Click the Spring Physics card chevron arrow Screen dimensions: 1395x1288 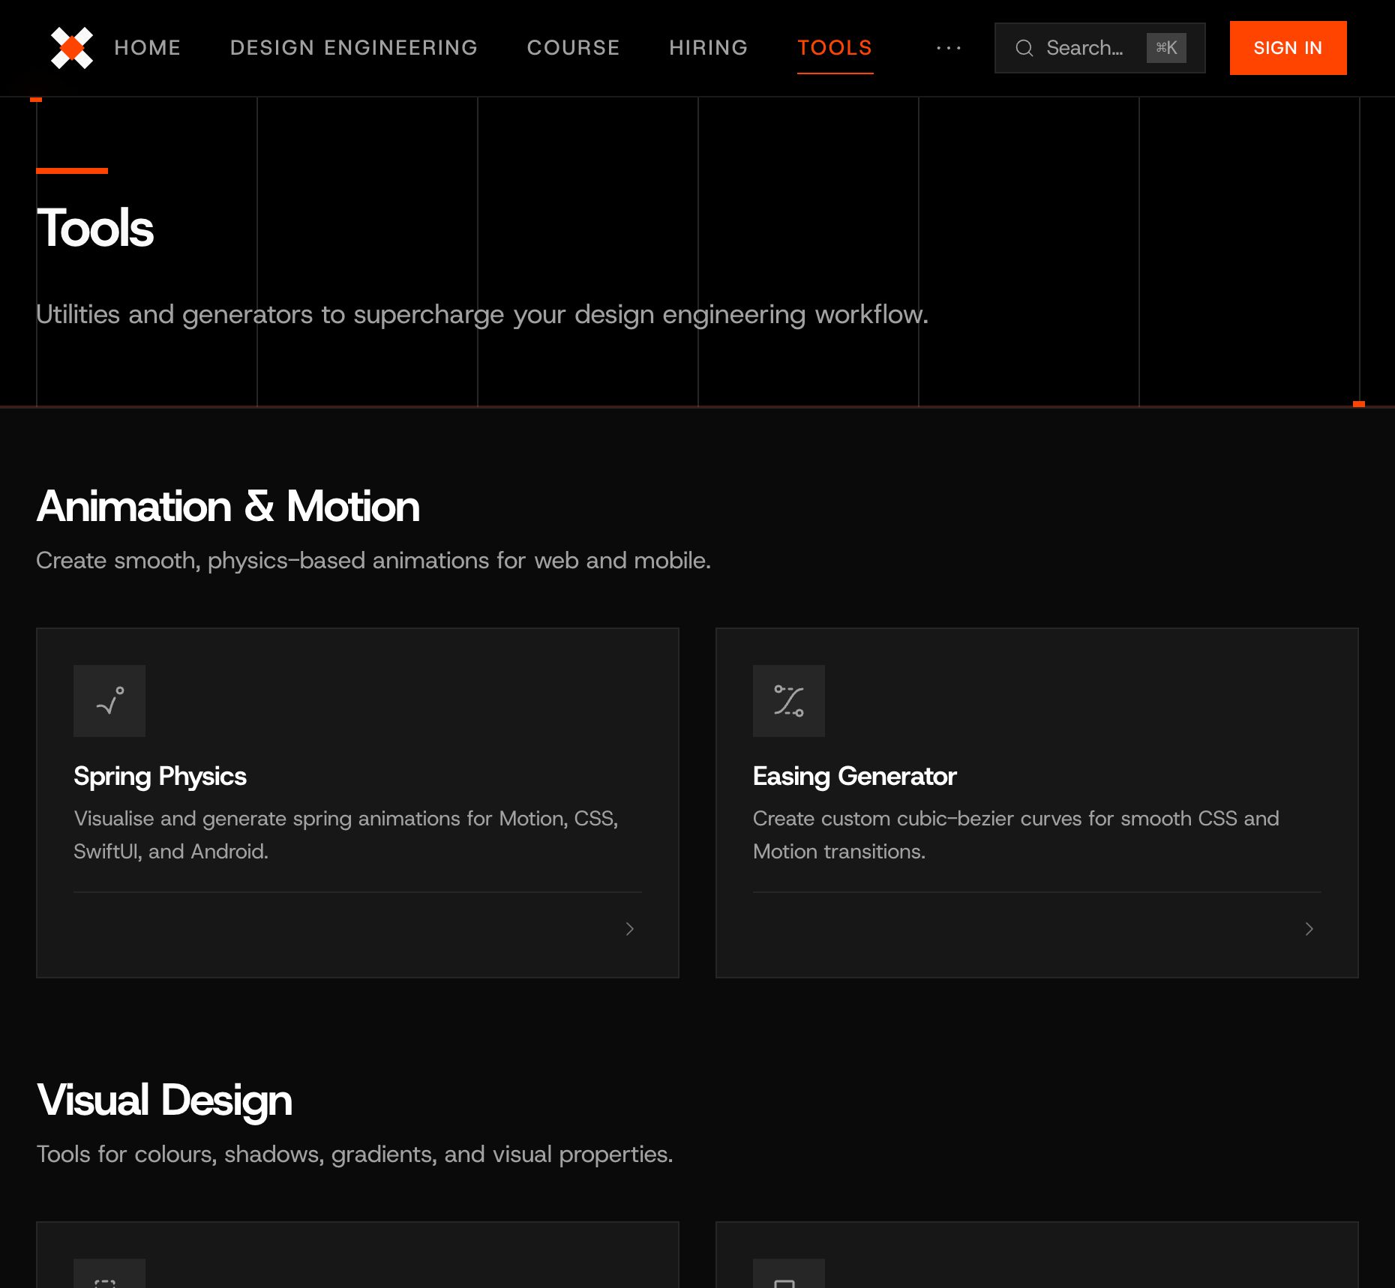(x=629, y=929)
